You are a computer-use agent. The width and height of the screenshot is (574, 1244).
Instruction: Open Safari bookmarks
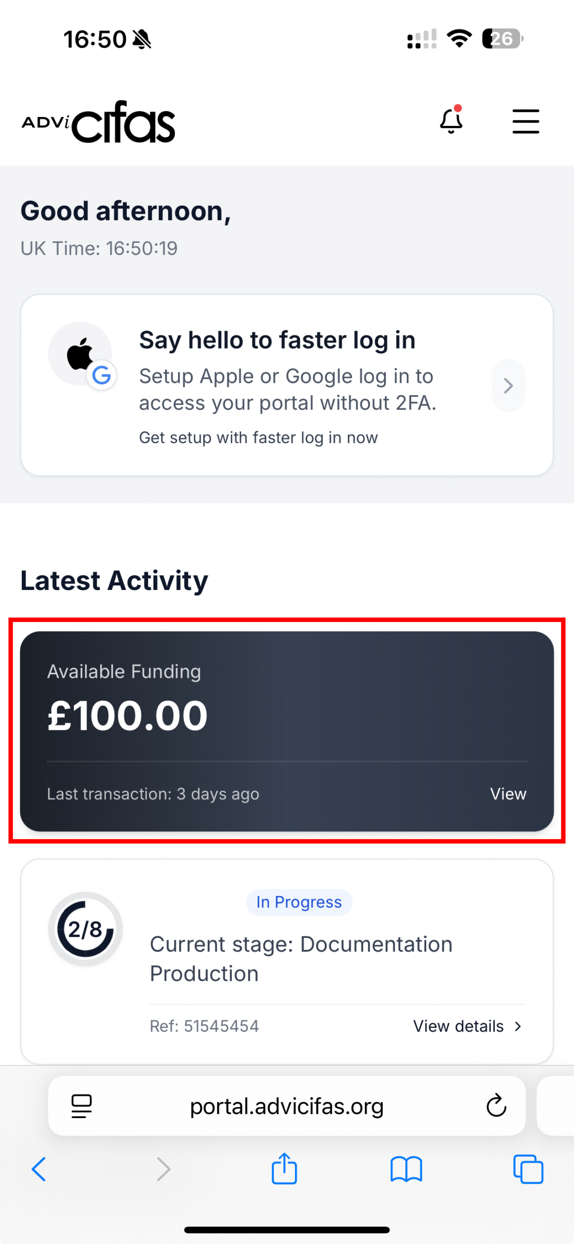coord(406,1169)
